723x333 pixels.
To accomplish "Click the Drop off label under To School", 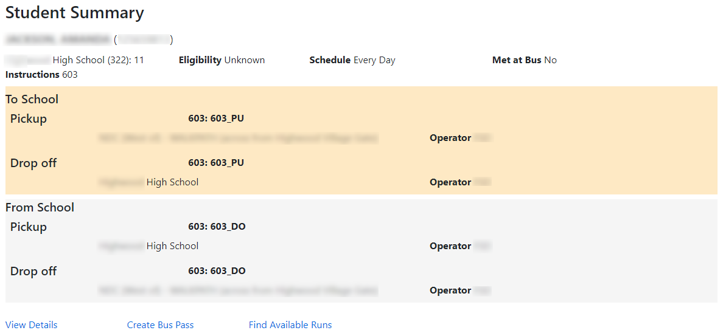I will click(x=33, y=163).
